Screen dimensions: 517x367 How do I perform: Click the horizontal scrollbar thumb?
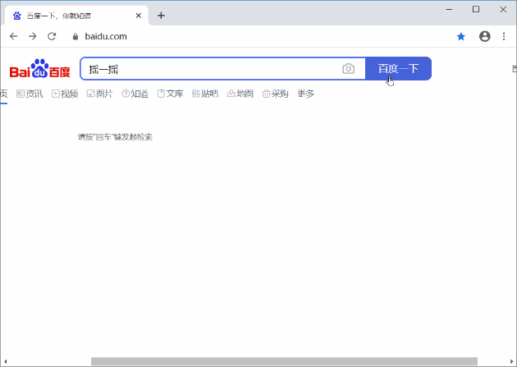click(x=284, y=361)
